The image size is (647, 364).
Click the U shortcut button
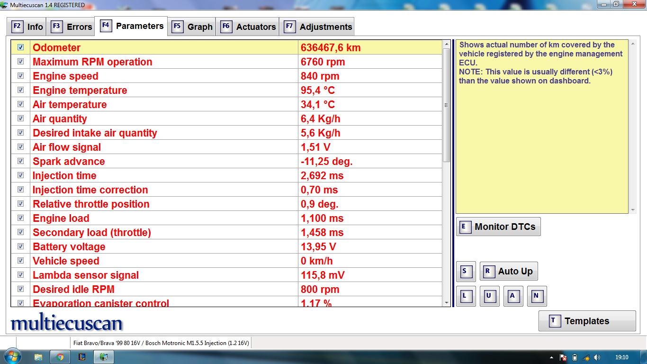489,296
